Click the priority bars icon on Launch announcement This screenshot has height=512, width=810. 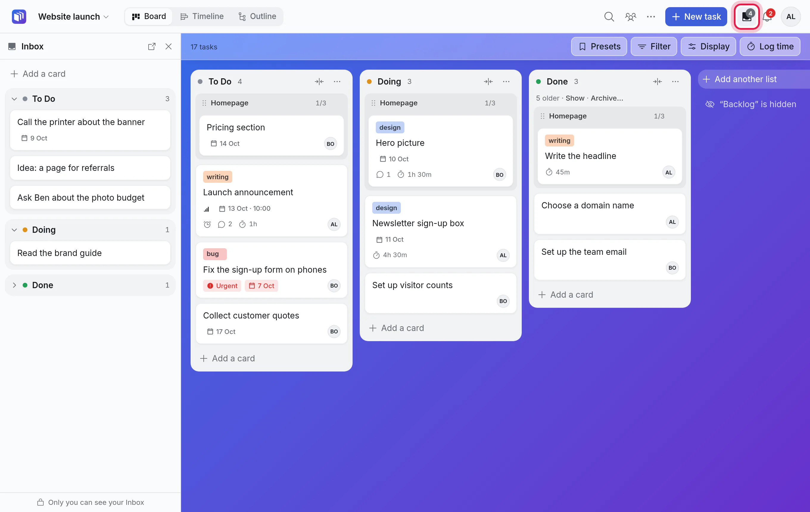(x=207, y=209)
